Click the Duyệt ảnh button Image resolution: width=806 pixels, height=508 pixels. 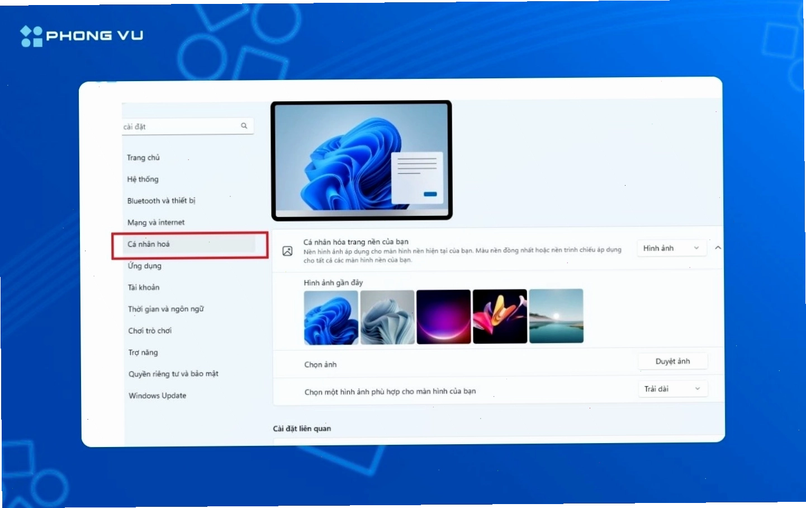coord(673,361)
